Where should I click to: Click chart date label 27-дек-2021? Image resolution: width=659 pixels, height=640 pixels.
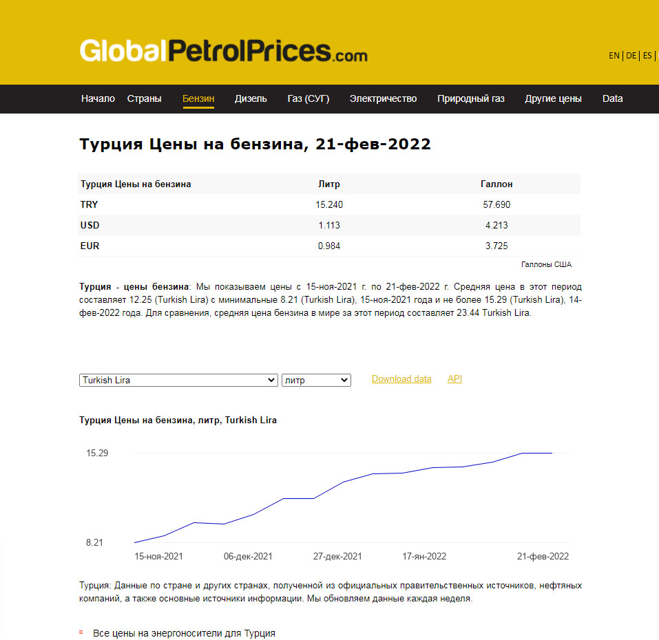[337, 557]
